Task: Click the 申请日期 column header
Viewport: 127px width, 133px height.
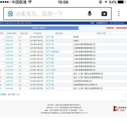Action: point(37,33)
